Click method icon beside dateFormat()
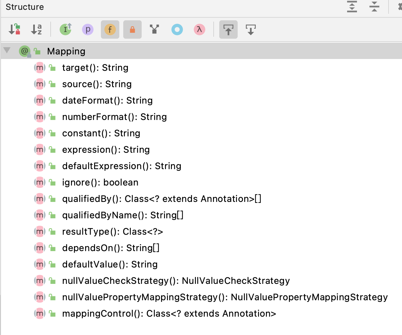Viewport: 402px width, 335px height. [40, 101]
